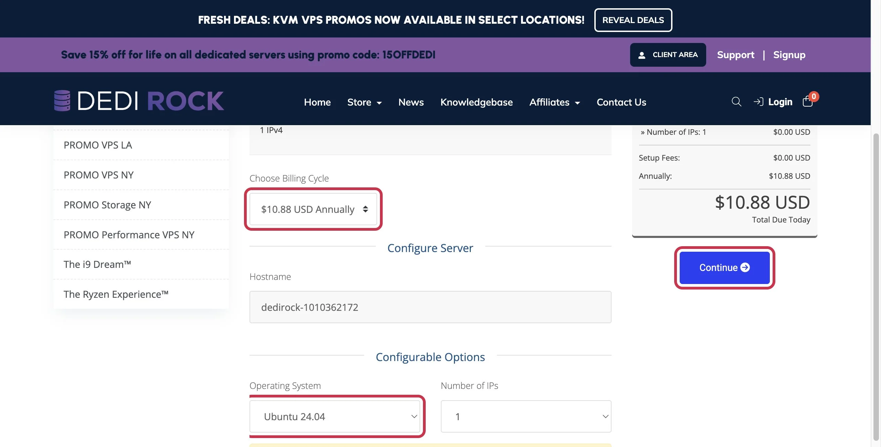Open the Knowledgebase page

click(x=476, y=102)
